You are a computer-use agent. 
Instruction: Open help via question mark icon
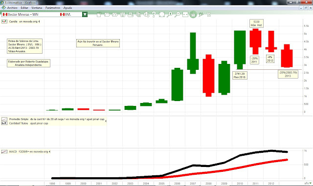pos(154,14)
